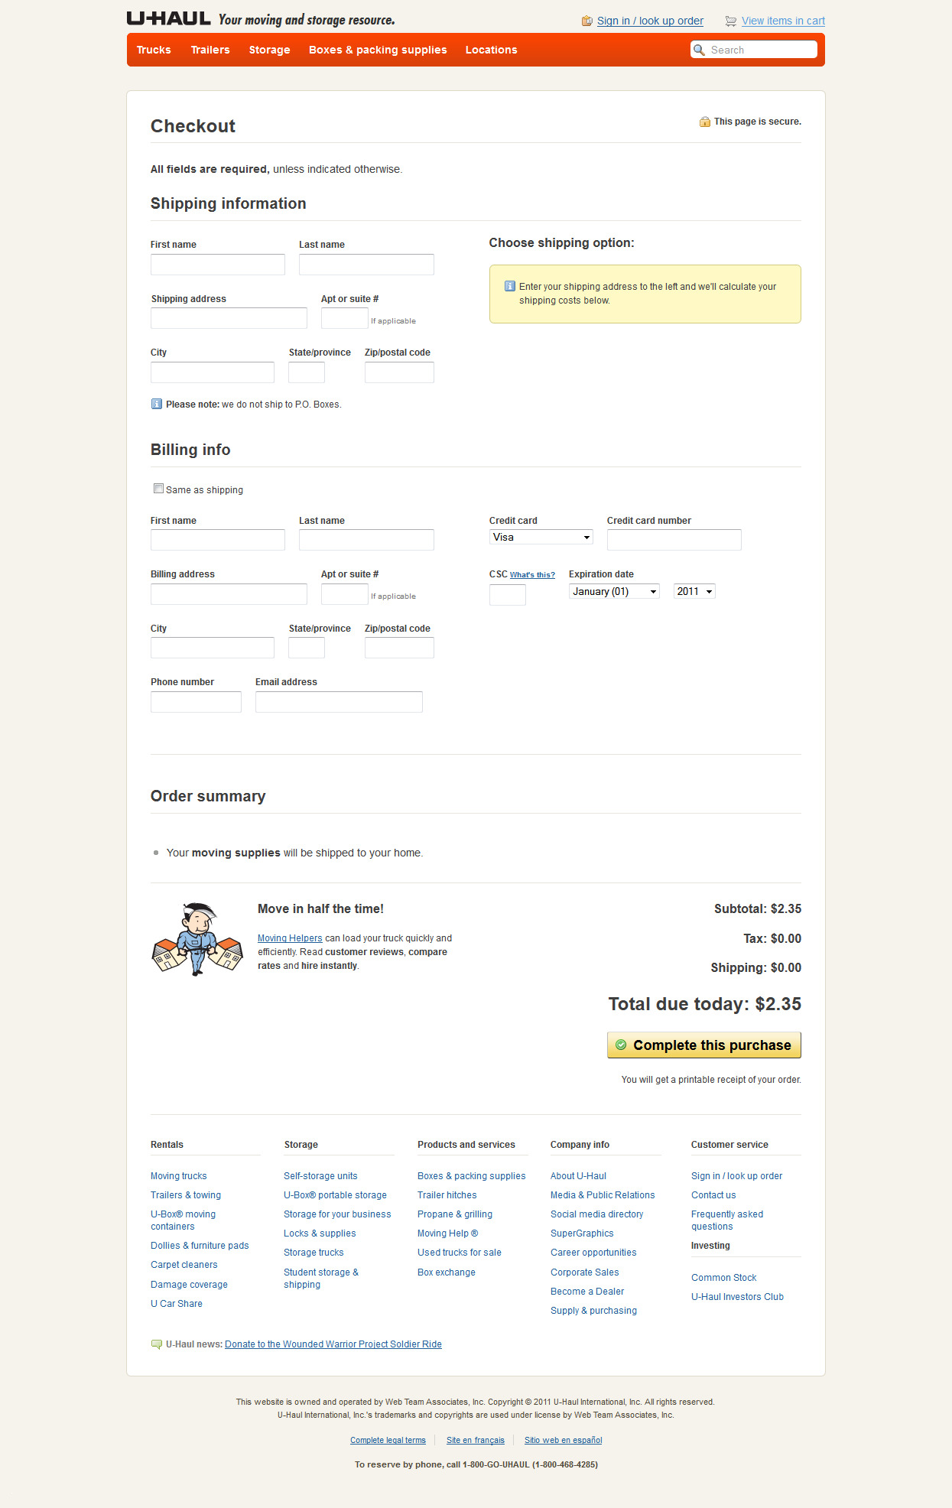Click the secure page padlock icon
The width and height of the screenshot is (952, 1508).
pyautogui.click(x=705, y=122)
